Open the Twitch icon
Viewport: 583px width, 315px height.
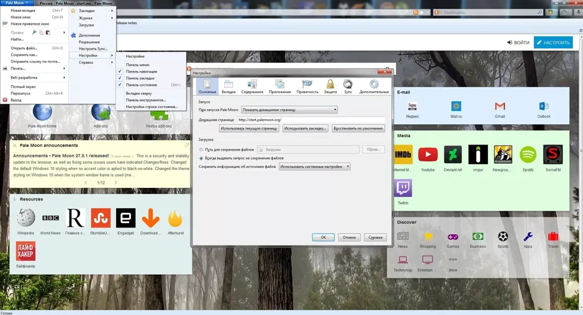click(403, 188)
